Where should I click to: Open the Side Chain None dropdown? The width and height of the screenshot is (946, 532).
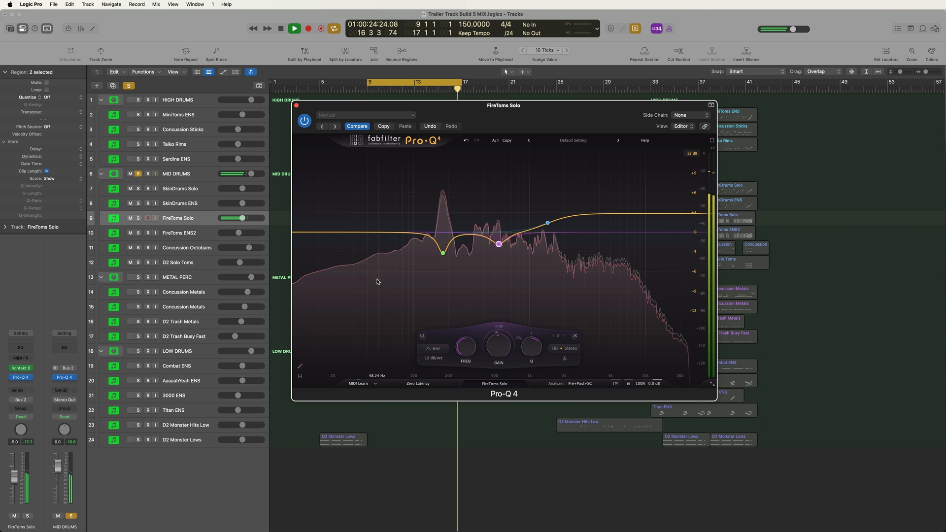coord(691,115)
